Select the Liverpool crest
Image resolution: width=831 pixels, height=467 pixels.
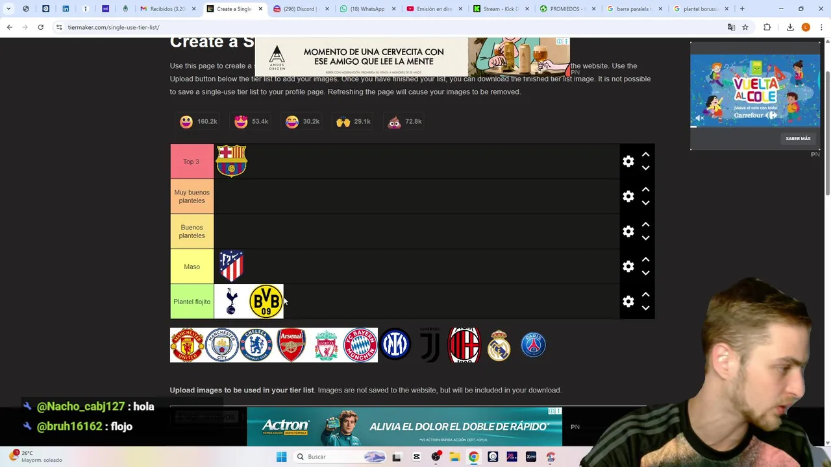point(325,345)
